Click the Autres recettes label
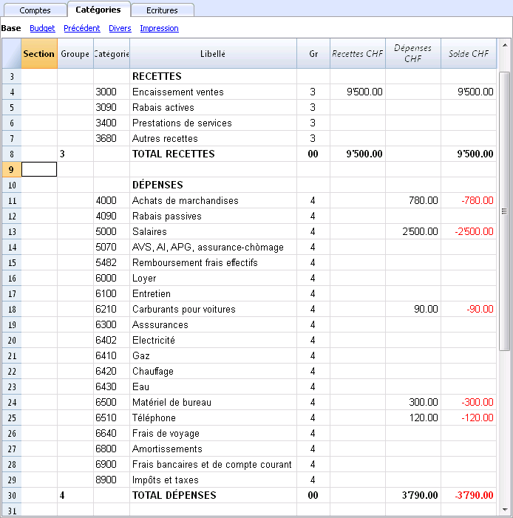Viewport: 513px width, 518px height. [x=165, y=138]
